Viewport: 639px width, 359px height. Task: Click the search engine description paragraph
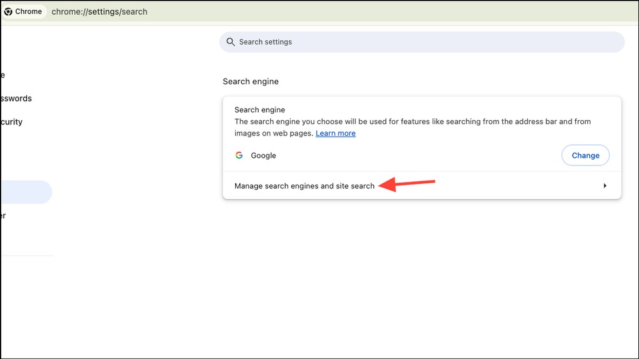412,127
